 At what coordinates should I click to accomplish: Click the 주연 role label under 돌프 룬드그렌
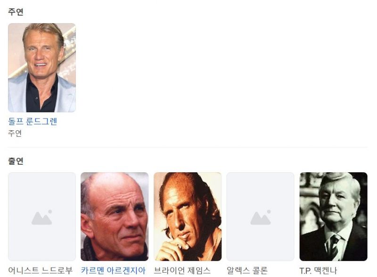pyautogui.click(x=15, y=133)
